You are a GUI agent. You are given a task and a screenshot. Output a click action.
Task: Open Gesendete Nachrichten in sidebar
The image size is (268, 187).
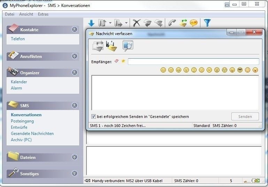(32, 134)
